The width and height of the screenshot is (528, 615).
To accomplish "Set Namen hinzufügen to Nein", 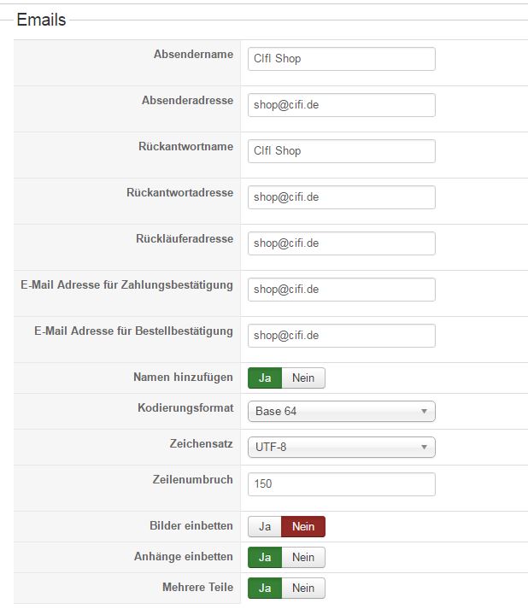I will point(303,378).
